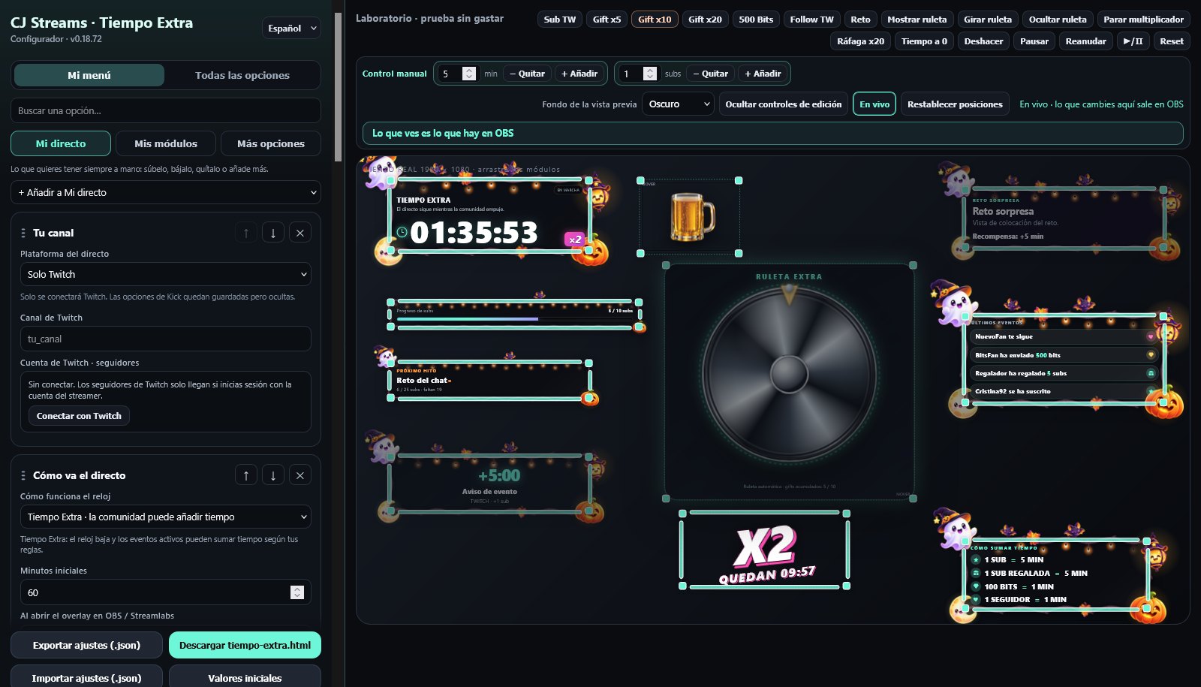
Task: Move "Cómo va el directo" module down
Action: 273,475
